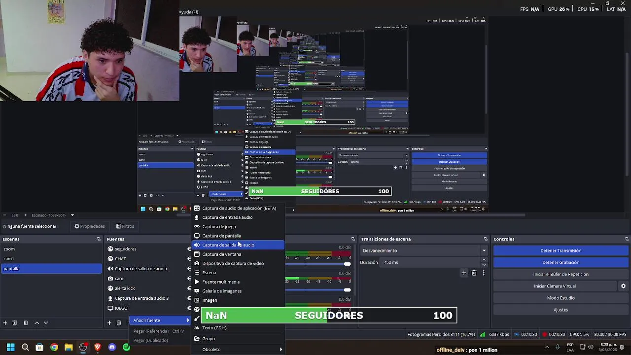Screen dimensions: 631x355
Task: Choose Captura de entrada audio from menu
Action: (x=238, y=217)
